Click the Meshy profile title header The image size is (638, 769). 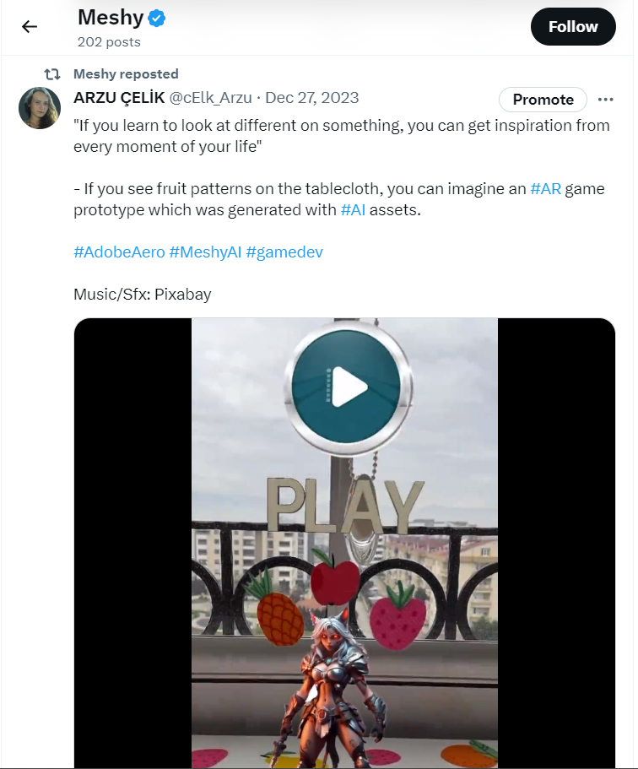(111, 18)
